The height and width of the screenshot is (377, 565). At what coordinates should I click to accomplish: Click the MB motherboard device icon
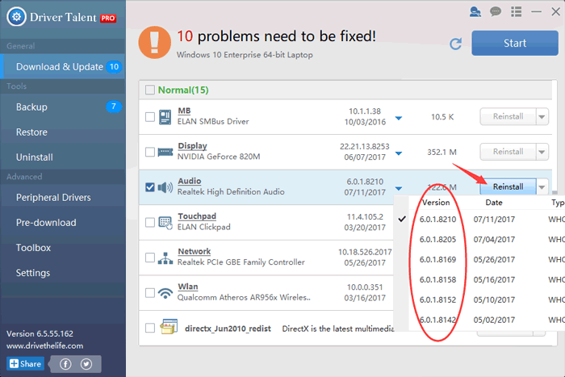tap(165, 117)
